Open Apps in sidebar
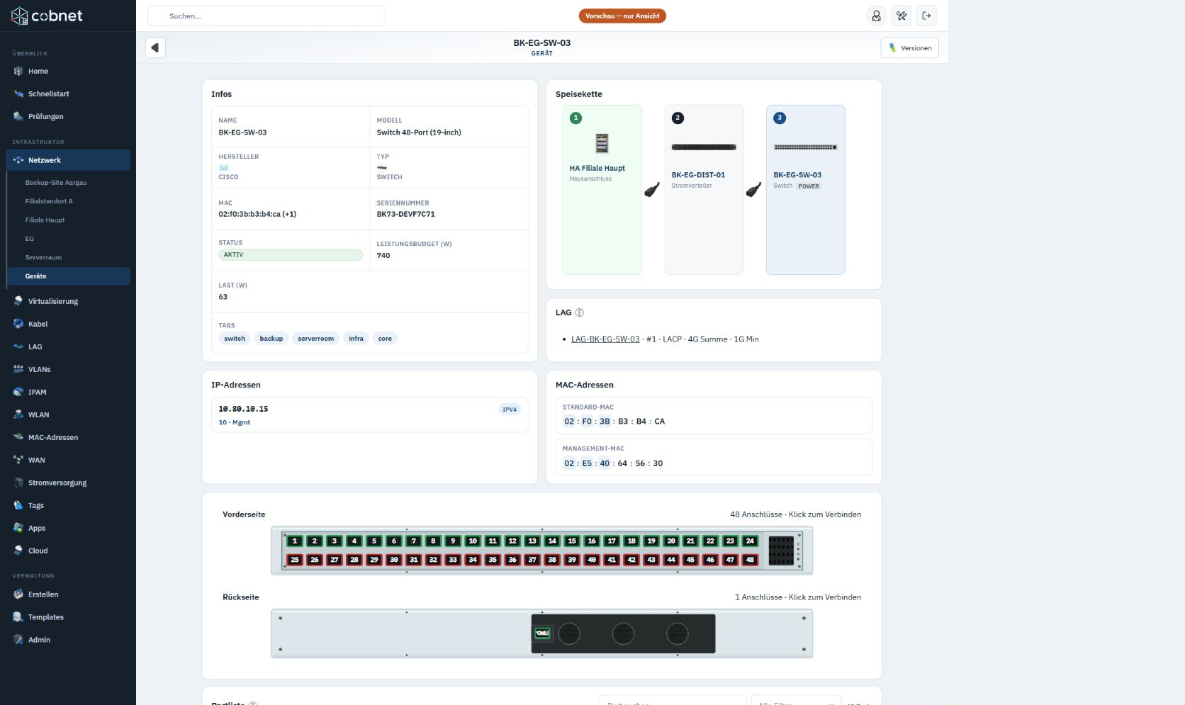Viewport: 1185px width, 705px height. pyautogui.click(x=68, y=528)
